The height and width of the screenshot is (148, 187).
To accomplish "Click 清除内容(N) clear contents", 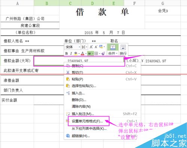I will click(x=81, y=106).
